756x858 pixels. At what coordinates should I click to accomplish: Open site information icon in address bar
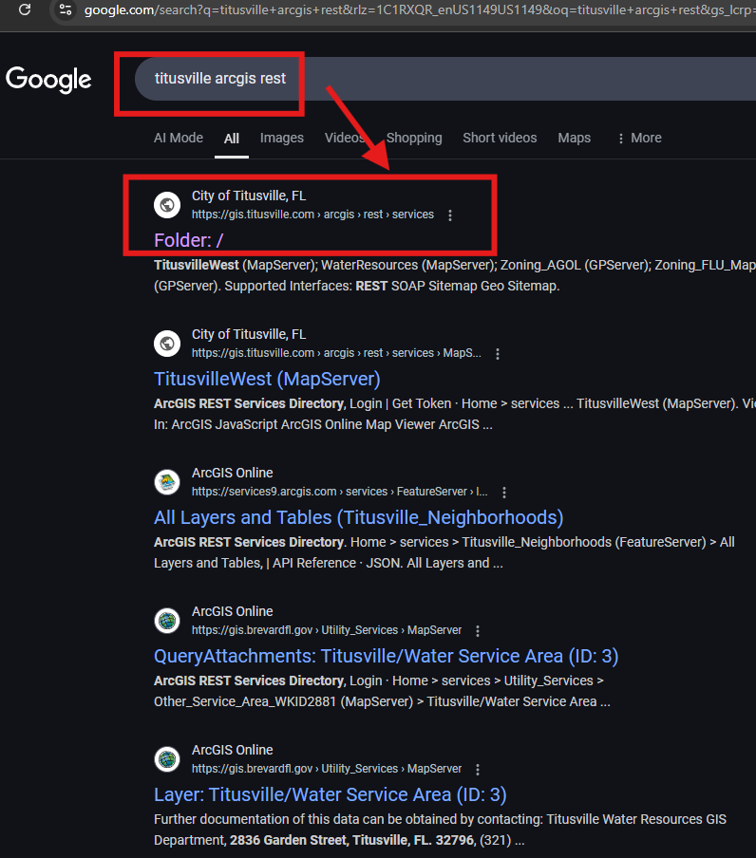click(x=66, y=9)
